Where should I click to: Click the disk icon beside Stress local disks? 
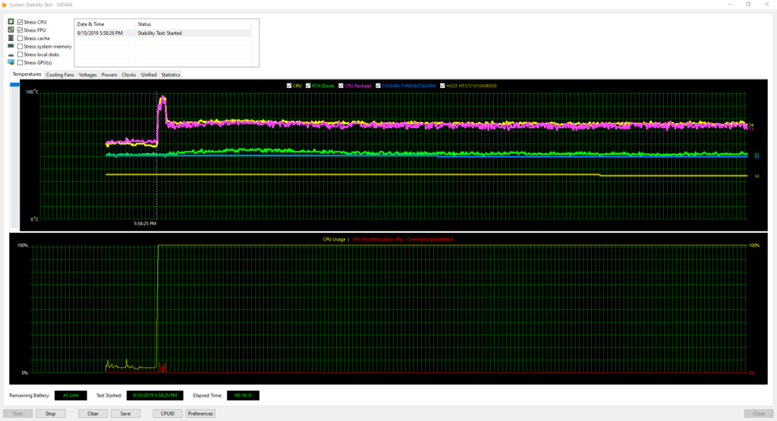pos(11,55)
